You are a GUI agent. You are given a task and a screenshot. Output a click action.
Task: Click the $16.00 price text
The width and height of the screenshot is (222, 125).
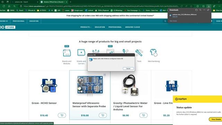[x=85, y=115]
